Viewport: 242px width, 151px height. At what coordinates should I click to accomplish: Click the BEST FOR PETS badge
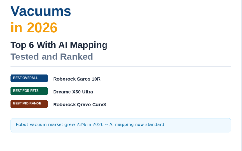29,91
